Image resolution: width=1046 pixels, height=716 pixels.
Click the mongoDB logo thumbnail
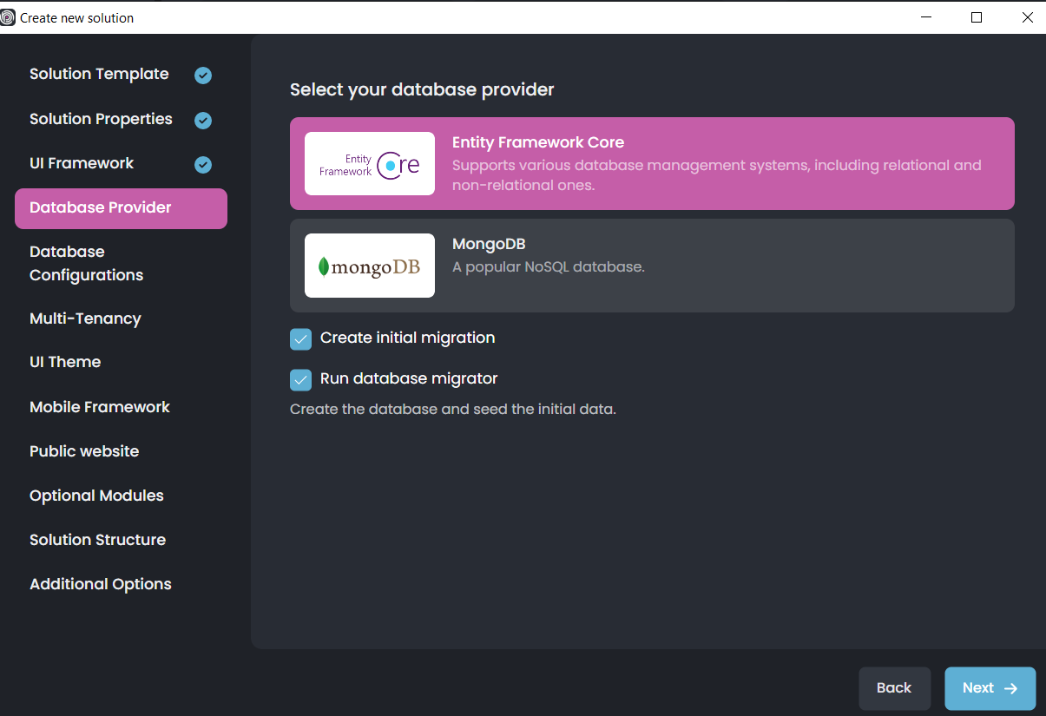[x=370, y=266]
